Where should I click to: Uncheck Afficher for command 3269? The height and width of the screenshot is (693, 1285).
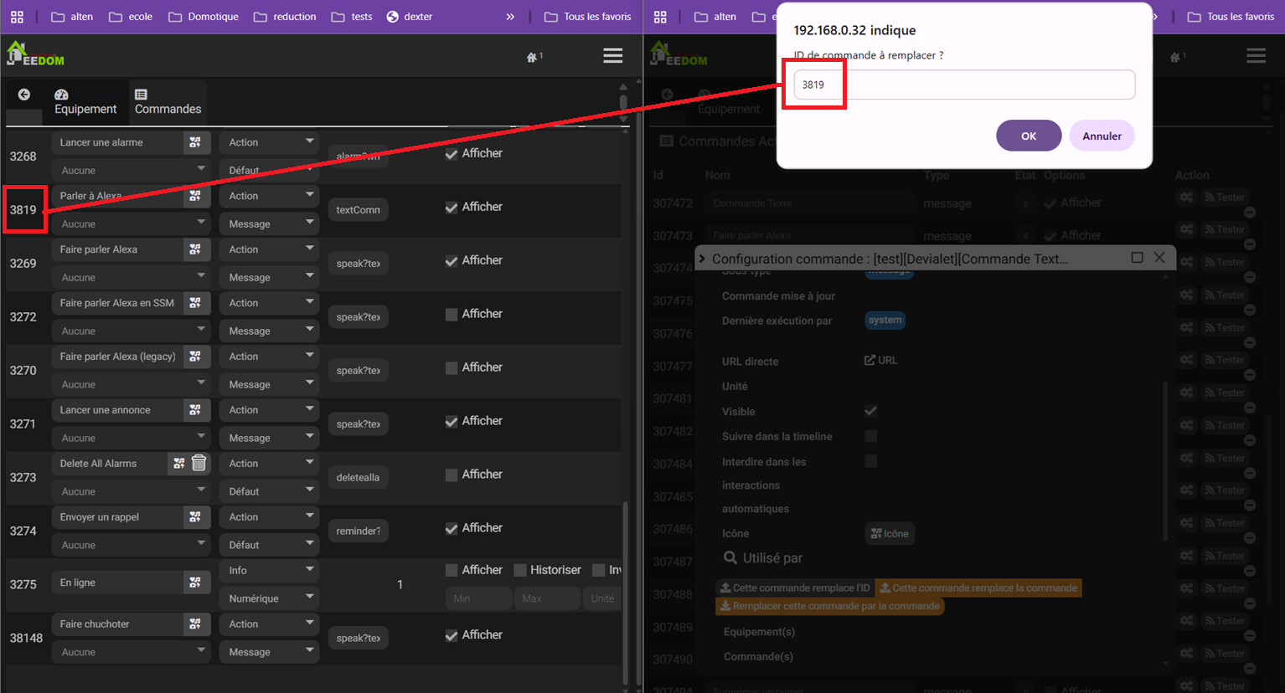[452, 261]
